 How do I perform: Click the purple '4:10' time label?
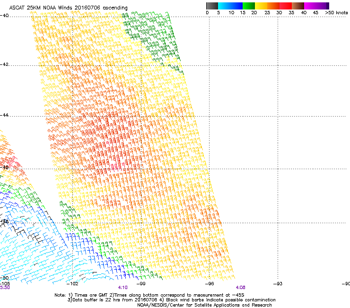click(x=123, y=288)
